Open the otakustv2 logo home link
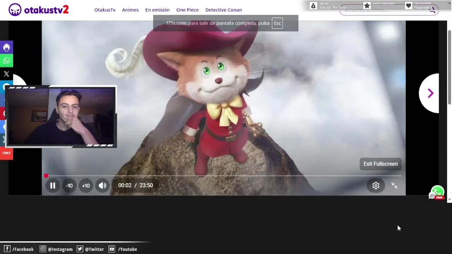Viewport: 452px width, 254px height. [38, 10]
